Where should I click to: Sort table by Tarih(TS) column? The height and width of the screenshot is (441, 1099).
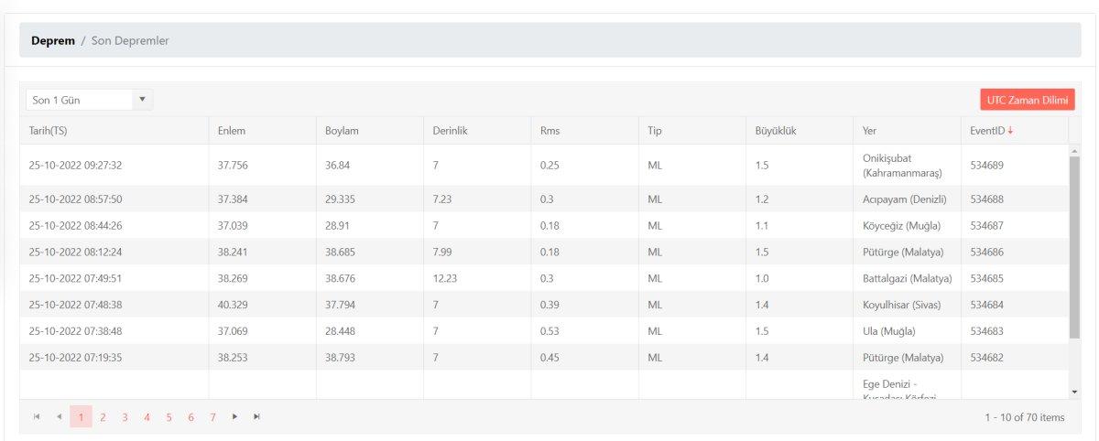click(x=49, y=131)
